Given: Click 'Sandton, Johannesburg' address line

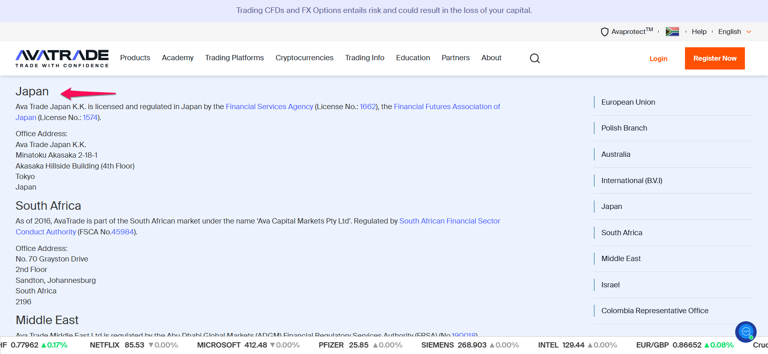Looking at the screenshot, I should [x=55, y=280].
